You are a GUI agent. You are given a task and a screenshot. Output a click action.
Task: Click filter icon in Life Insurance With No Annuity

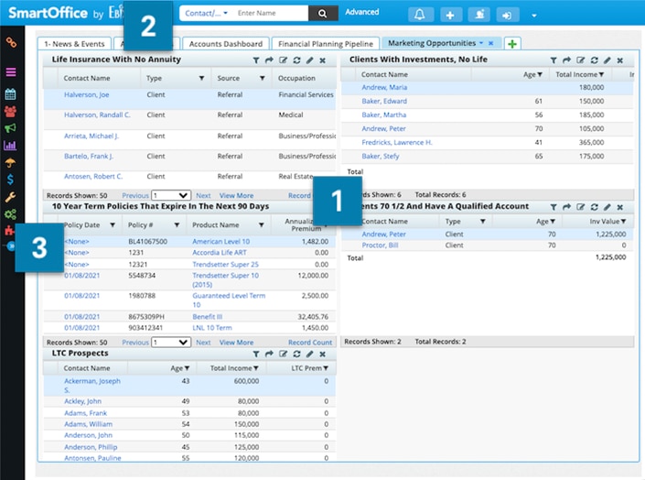click(x=256, y=60)
